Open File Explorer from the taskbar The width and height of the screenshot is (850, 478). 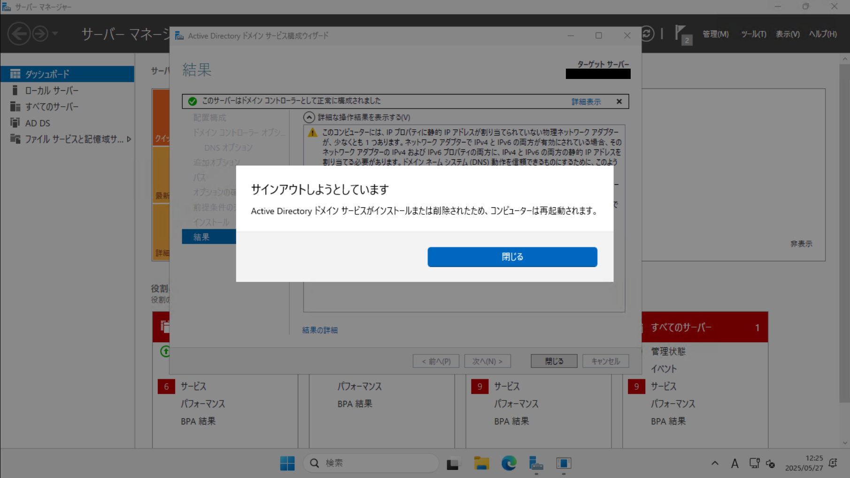(480, 463)
